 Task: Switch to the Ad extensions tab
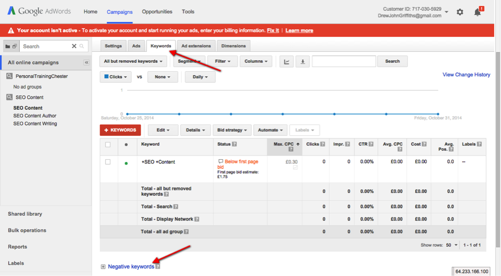[196, 46]
